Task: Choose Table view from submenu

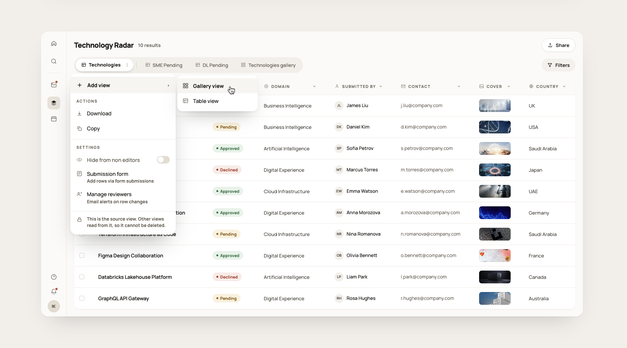Action: pyautogui.click(x=218, y=101)
